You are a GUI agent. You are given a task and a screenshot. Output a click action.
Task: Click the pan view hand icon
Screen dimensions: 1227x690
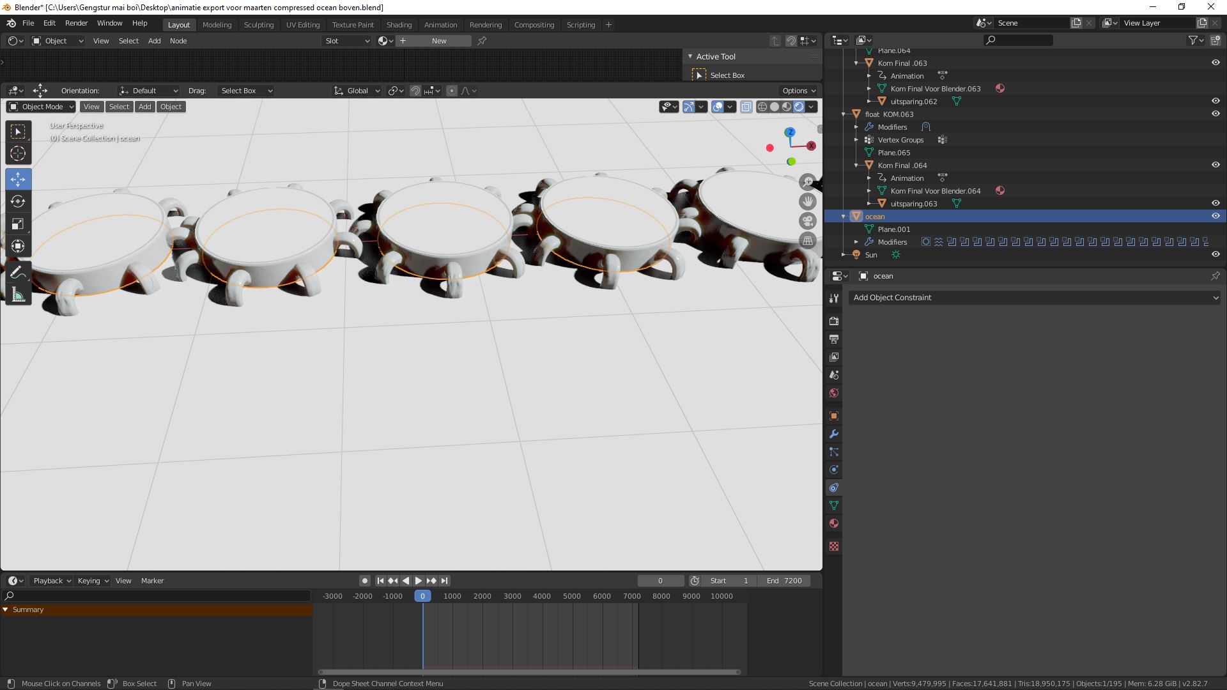pyautogui.click(x=808, y=201)
